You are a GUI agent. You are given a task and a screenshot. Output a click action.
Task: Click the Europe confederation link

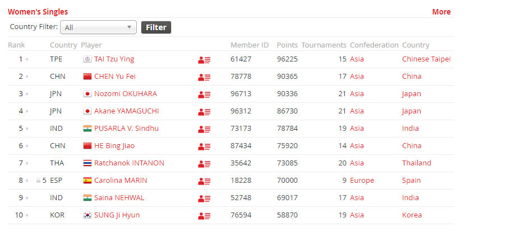tap(362, 181)
